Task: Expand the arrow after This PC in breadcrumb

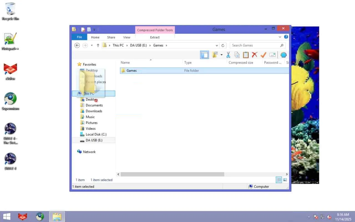Action: [x=127, y=45]
